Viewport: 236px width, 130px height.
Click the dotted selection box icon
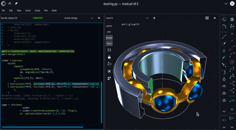109,71
